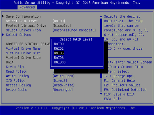The width and height of the screenshot is (154, 115).
Task: Select the blue Virtual Drive Size setting
Action: (23, 53)
